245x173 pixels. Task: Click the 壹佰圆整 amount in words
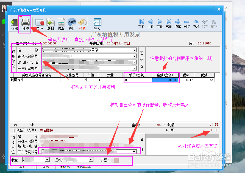tap(46, 130)
